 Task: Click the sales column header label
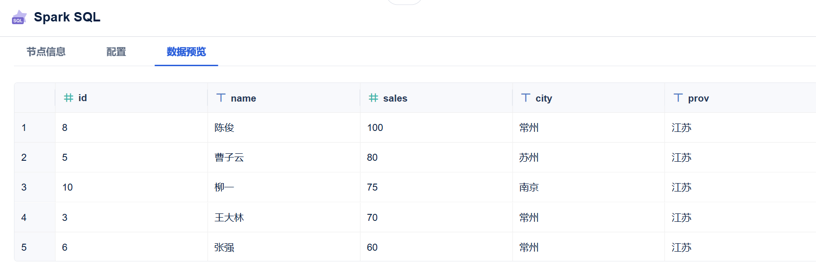tap(395, 98)
